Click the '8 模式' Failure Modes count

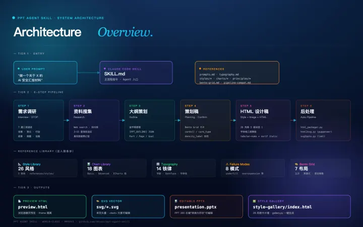coord(232,168)
